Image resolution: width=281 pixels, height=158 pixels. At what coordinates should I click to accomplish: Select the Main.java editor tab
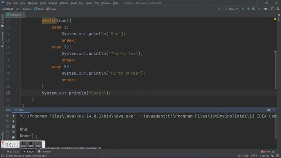15,14
